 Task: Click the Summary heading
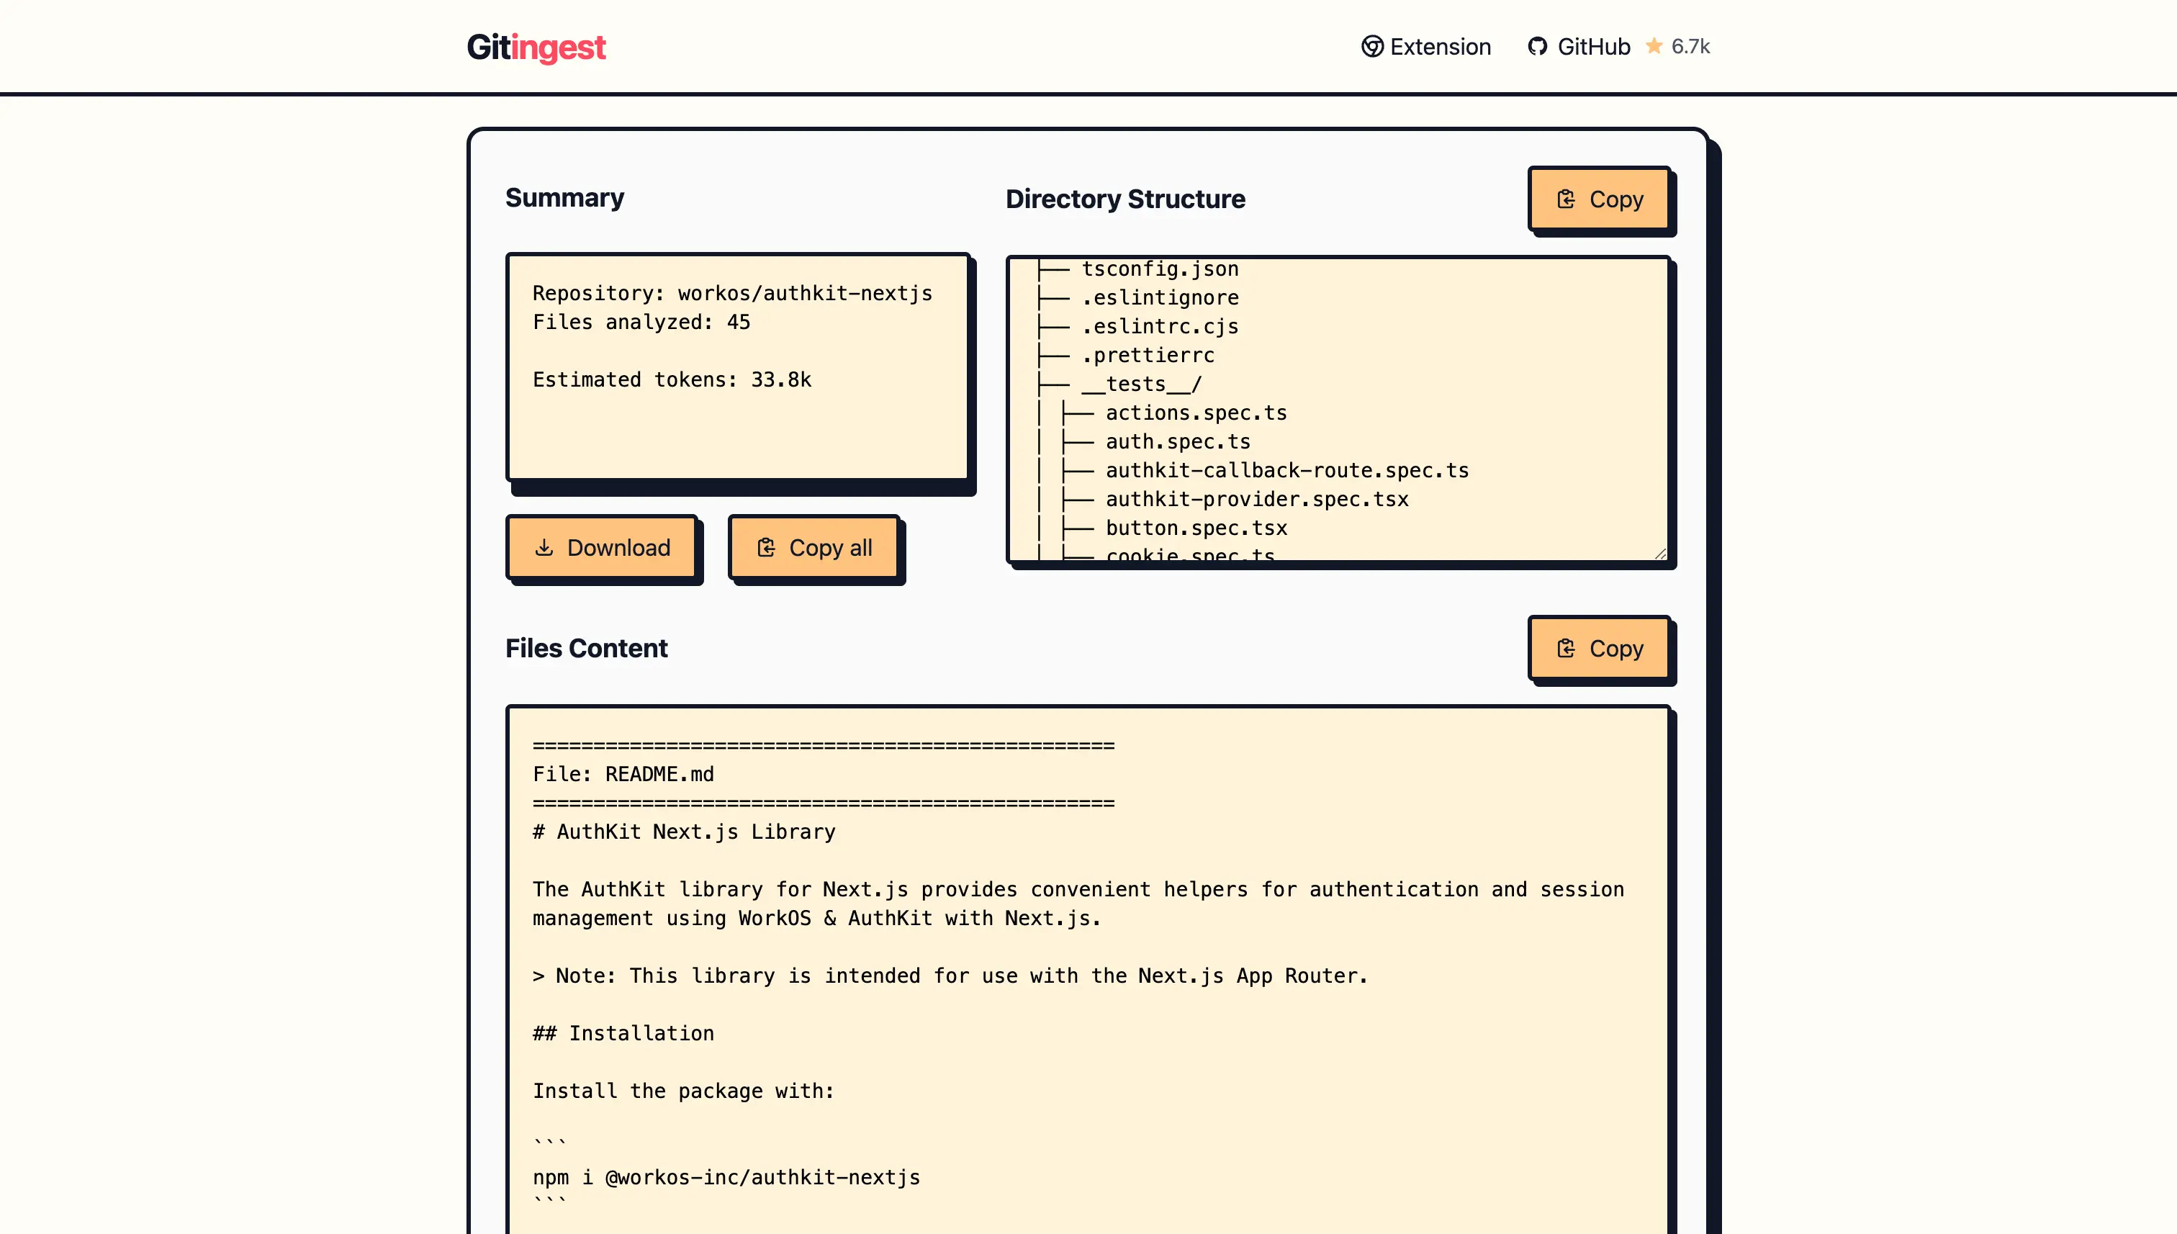coord(564,197)
